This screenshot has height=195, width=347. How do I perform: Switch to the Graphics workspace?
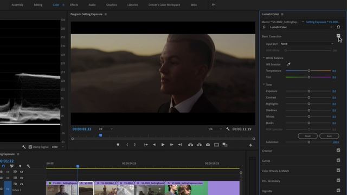click(111, 5)
